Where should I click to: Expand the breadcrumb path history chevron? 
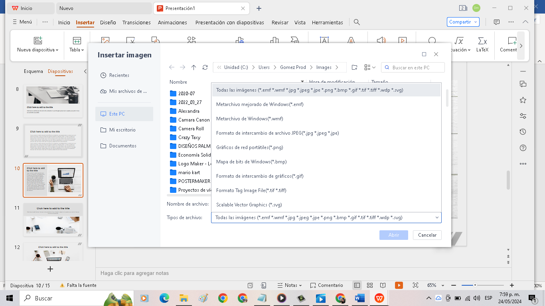(x=219, y=67)
